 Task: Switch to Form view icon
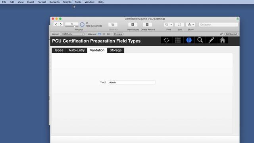click(x=99, y=34)
